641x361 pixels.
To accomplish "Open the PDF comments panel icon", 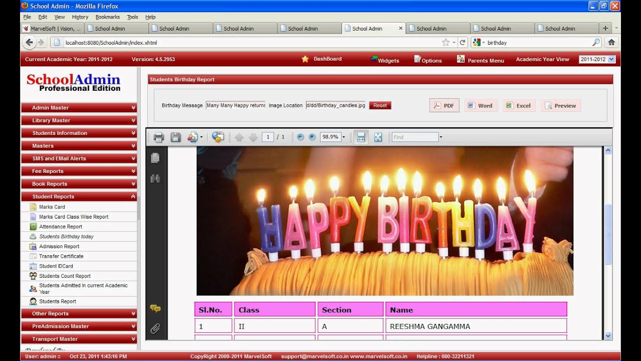I will [x=155, y=309].
